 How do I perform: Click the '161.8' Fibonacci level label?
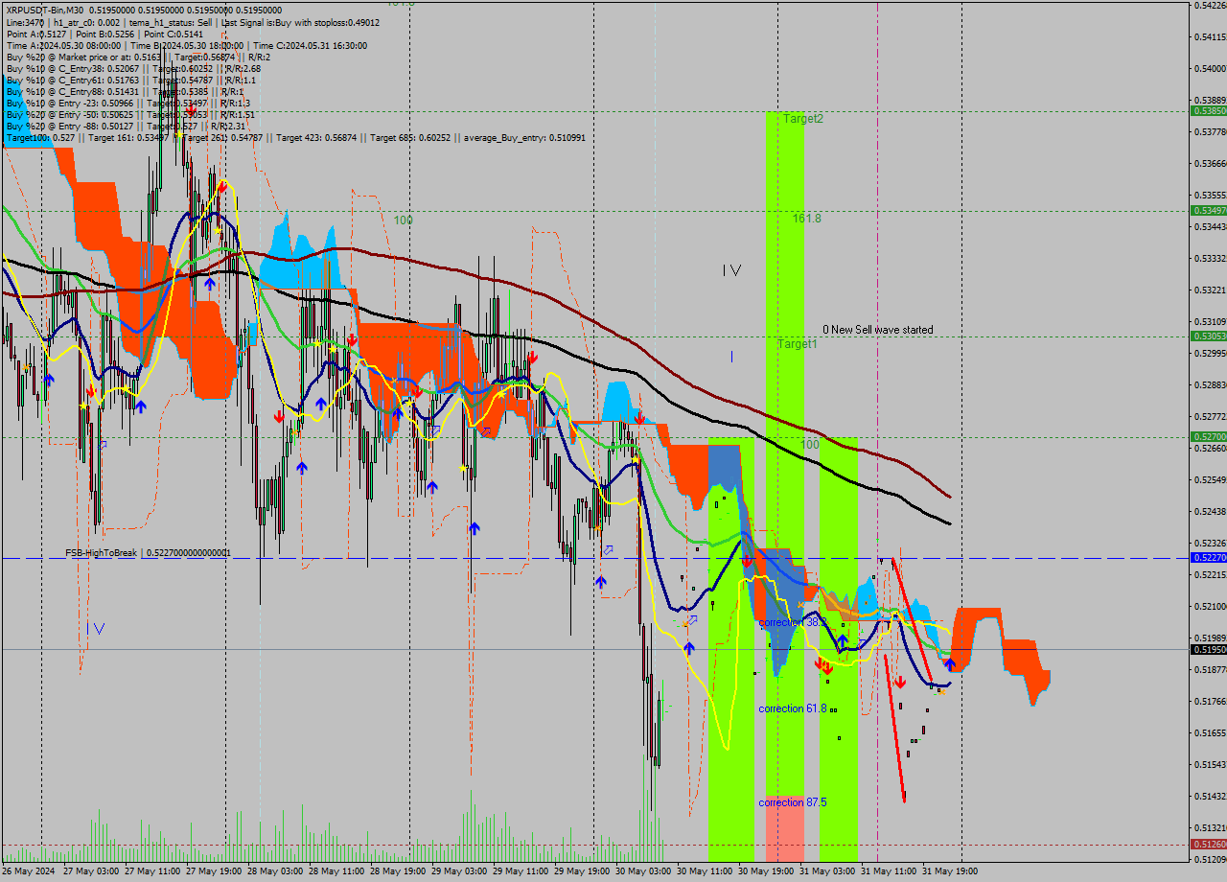(x=807, y=219)
